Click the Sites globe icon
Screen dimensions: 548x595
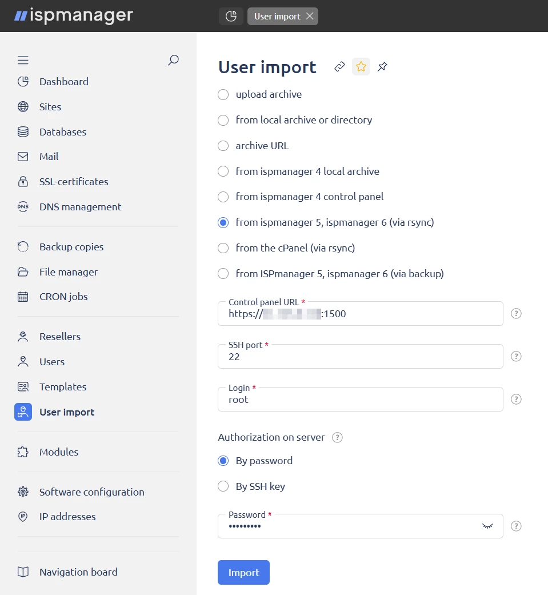[23, 107]
